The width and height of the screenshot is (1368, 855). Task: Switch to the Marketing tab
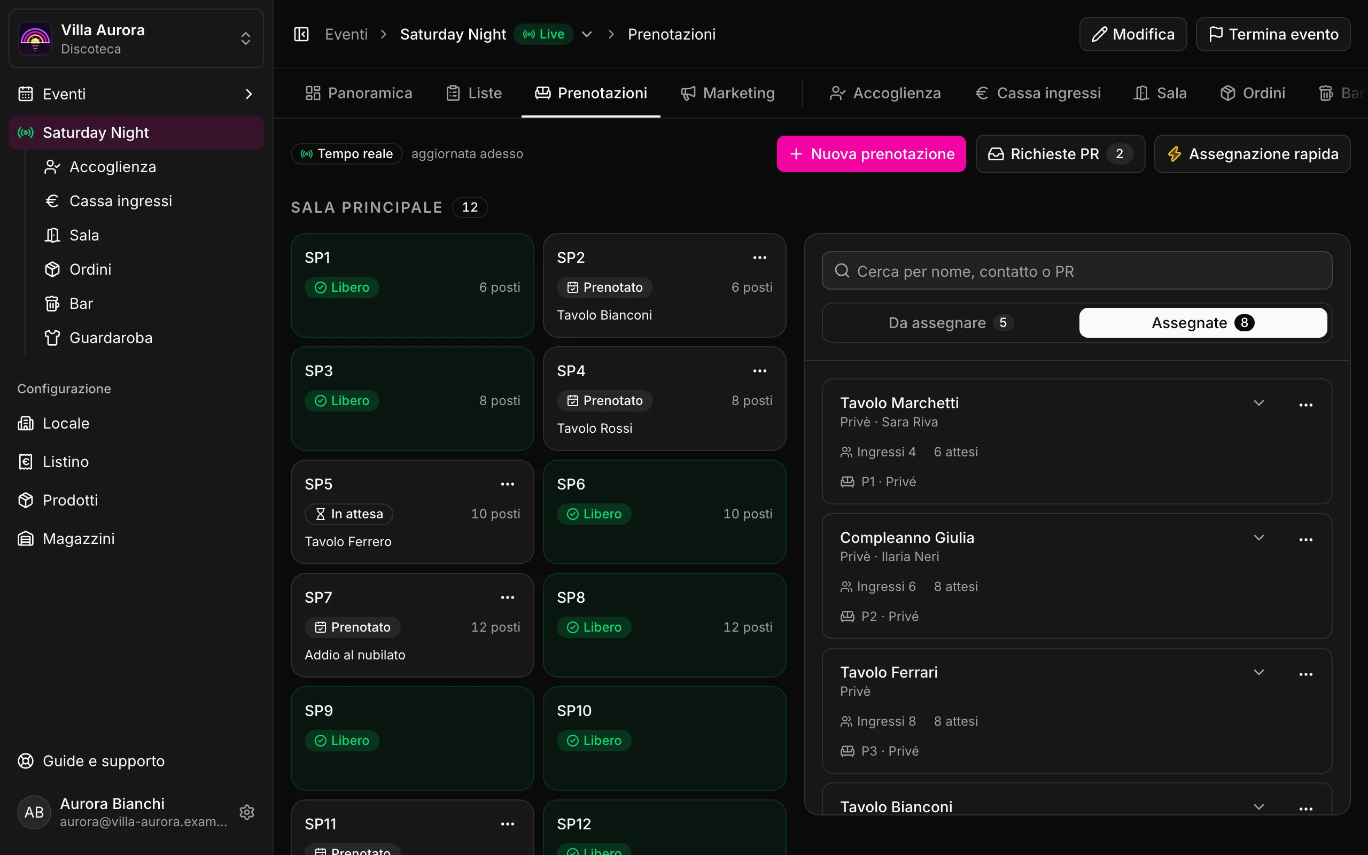(x=727, y=93)
